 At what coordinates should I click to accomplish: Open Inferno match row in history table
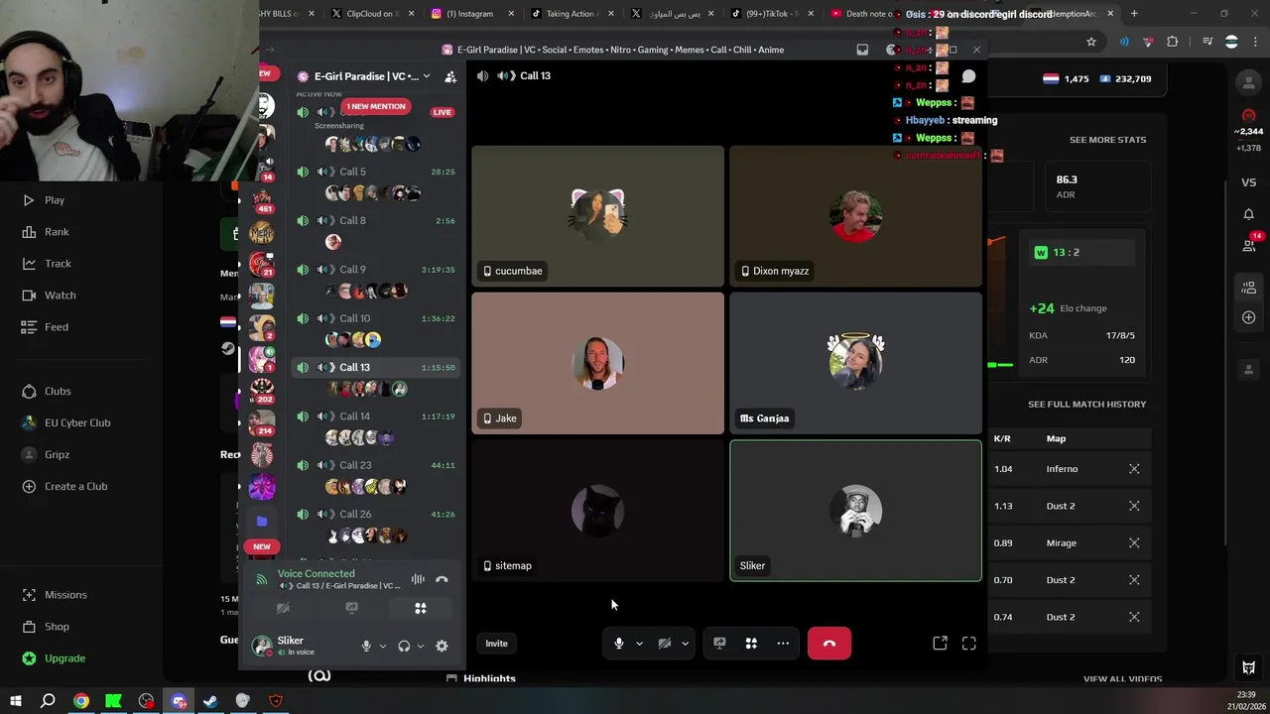(x=1070, y=469)
